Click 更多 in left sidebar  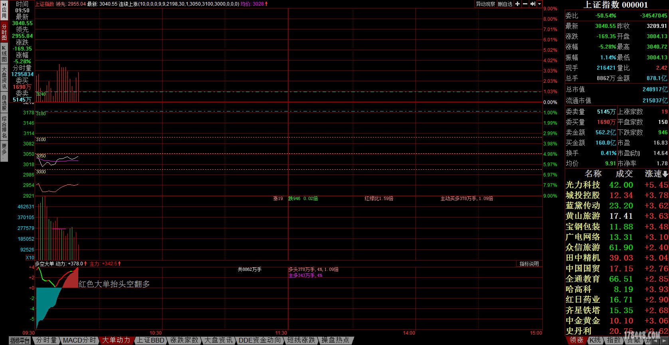tap(4, 152)
